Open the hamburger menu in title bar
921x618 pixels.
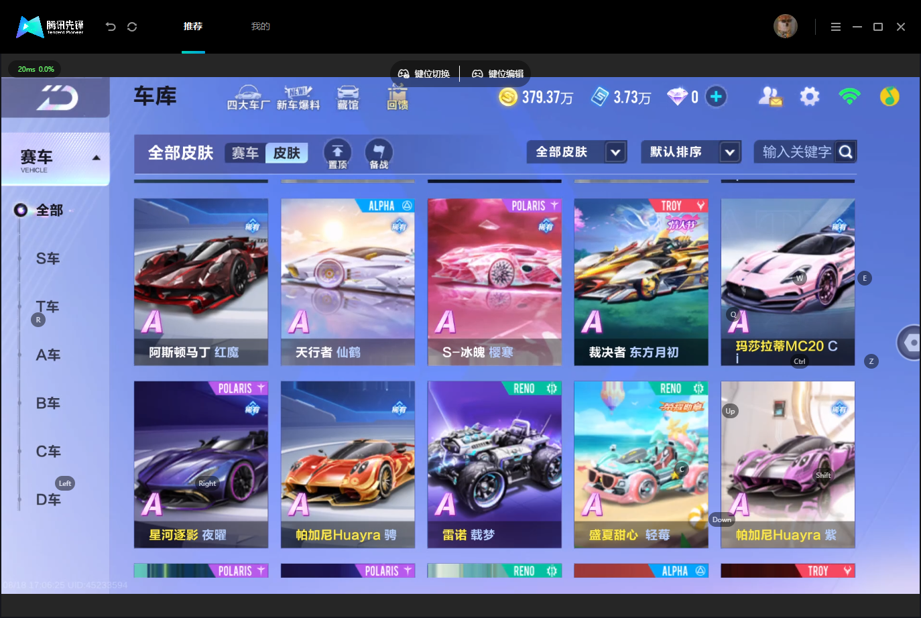click(x=836, y=27)
